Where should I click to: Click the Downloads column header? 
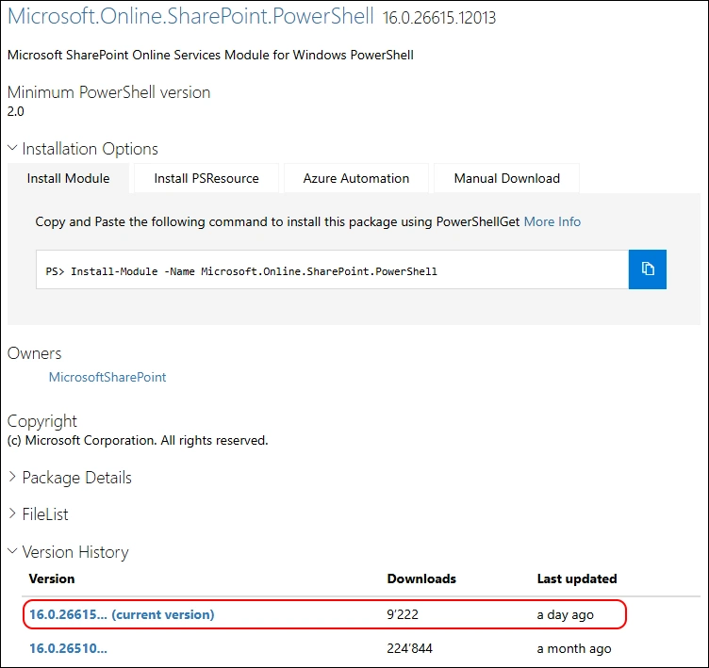[421, 578]
